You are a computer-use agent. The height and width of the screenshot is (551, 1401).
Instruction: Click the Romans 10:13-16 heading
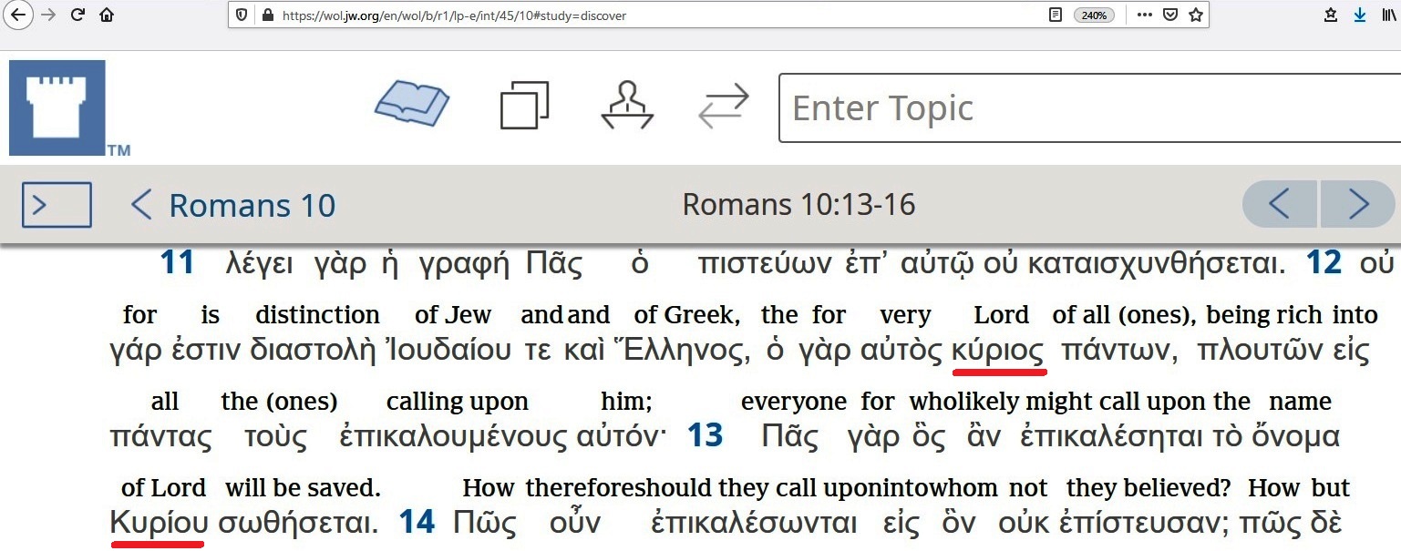798,205
